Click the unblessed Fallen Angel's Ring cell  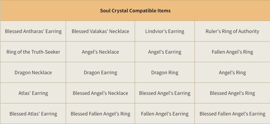point(232,52)
